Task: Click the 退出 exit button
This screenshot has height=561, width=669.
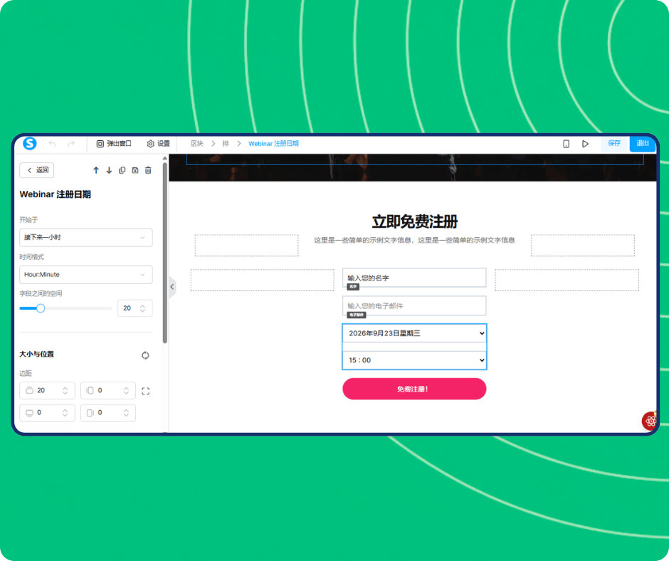Action: click(643, 143)
